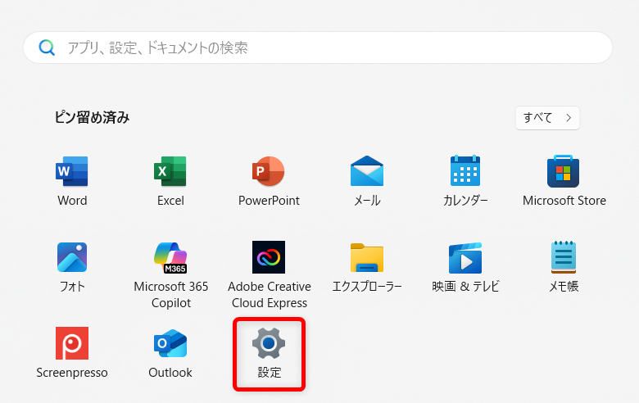Image resolution: width=639 pixels, height=403 pixels.
Task: Click the search box for apps and documents
Action: coord(318,48)
